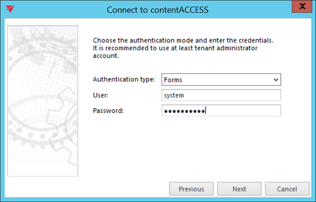
Task: Select the Forms value in authentication box
Action: coord(173,80)
